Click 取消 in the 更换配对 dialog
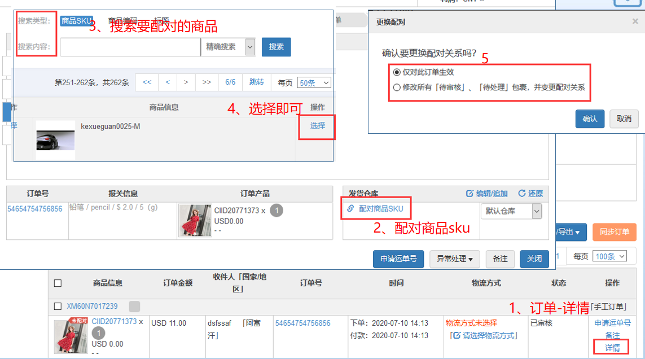The width and height of the screenshot is (645, 359). click(x=624, y=119)
